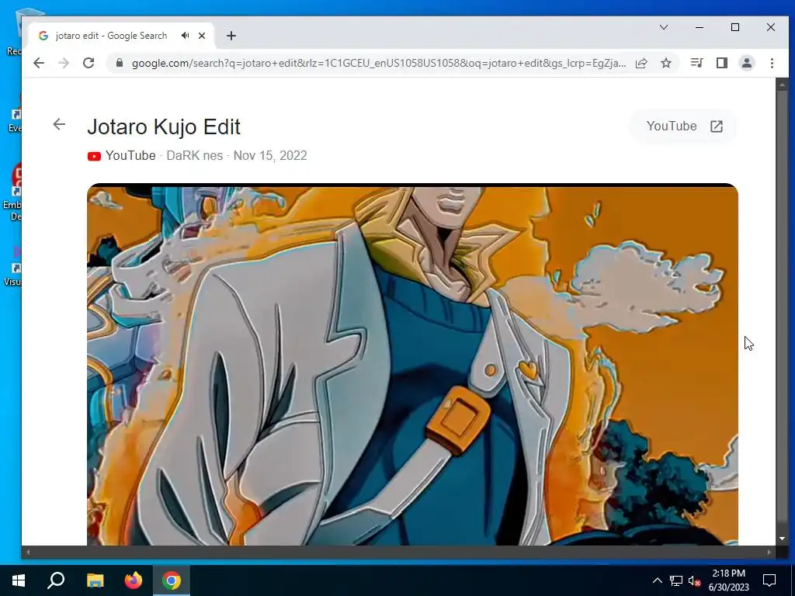The width and height of the screenshot is (795, 596).
Task: Close the jotaro edit tab
Action: [202, 36]
